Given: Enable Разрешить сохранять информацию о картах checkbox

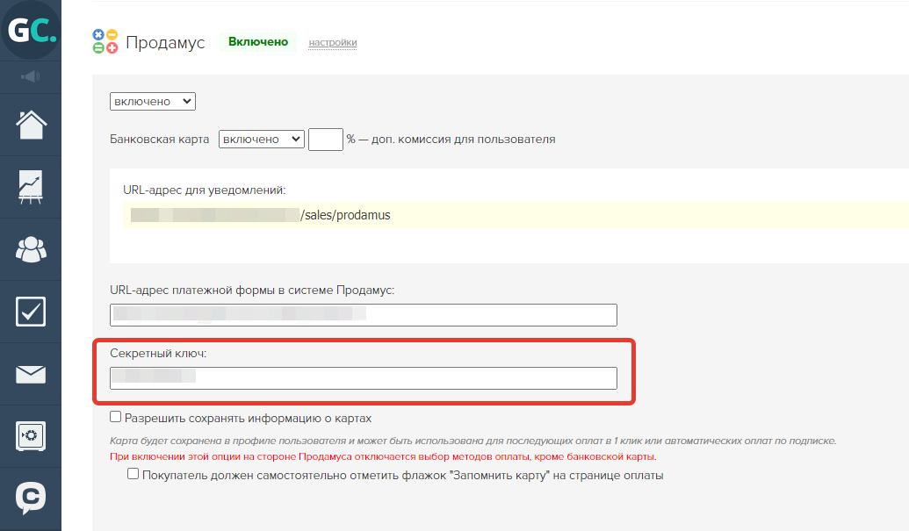Looking at the screenshot, I should click(115, 417).
